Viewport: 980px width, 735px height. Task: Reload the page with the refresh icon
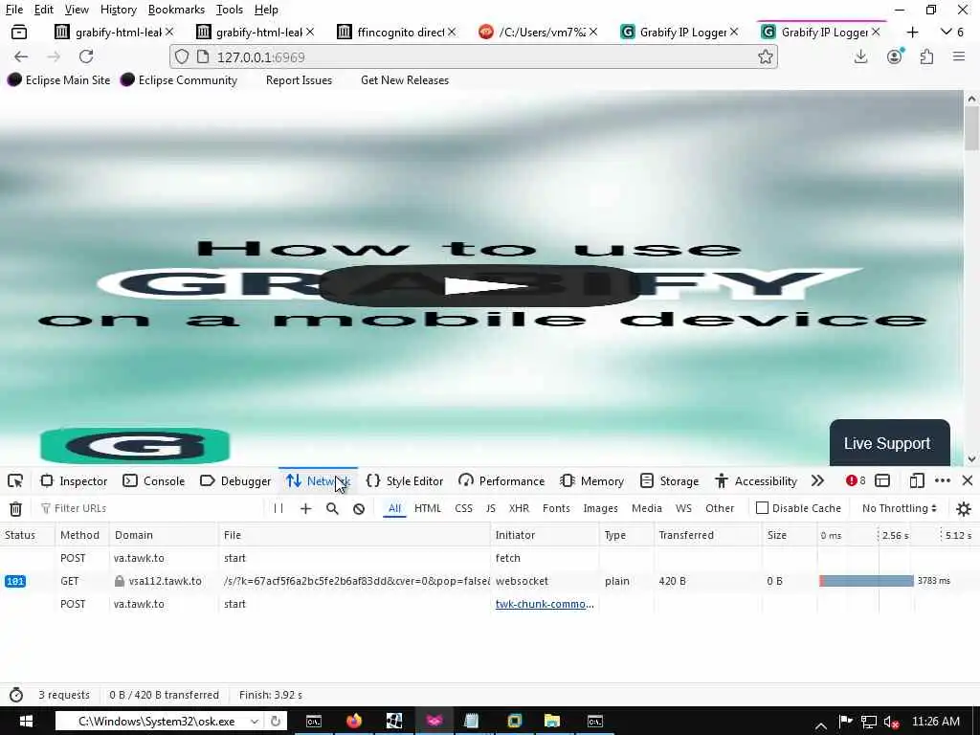pyautogui.click(x=86, y=56)
